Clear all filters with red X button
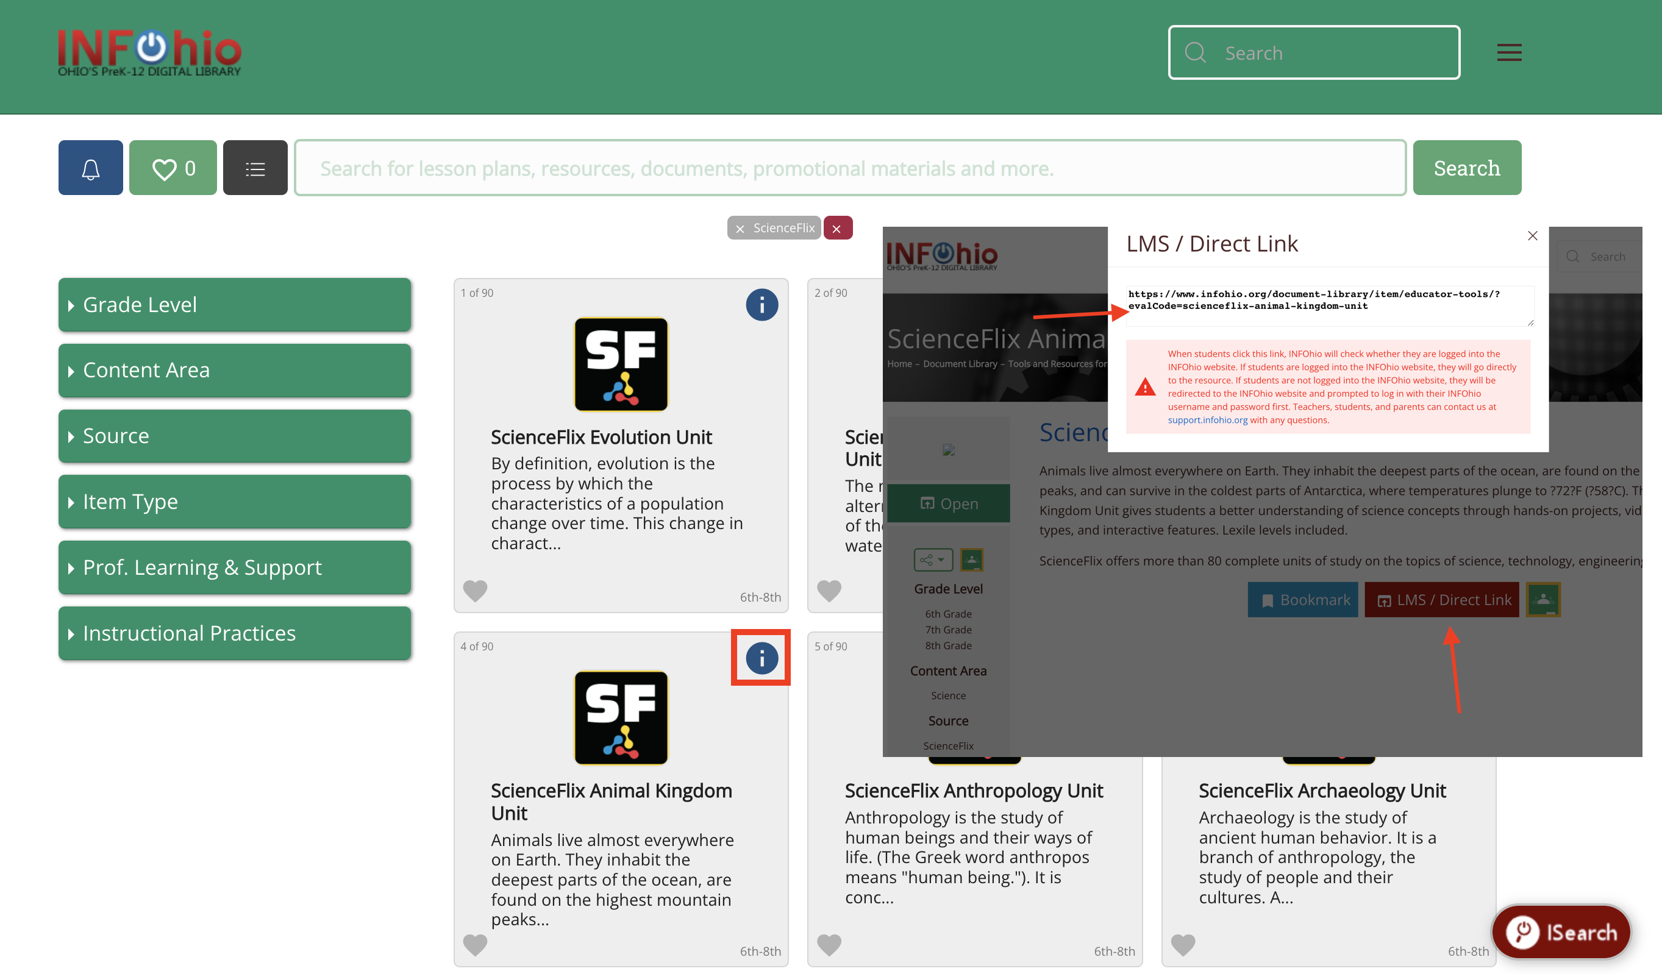1662x974 pixels. click(838, 228)
